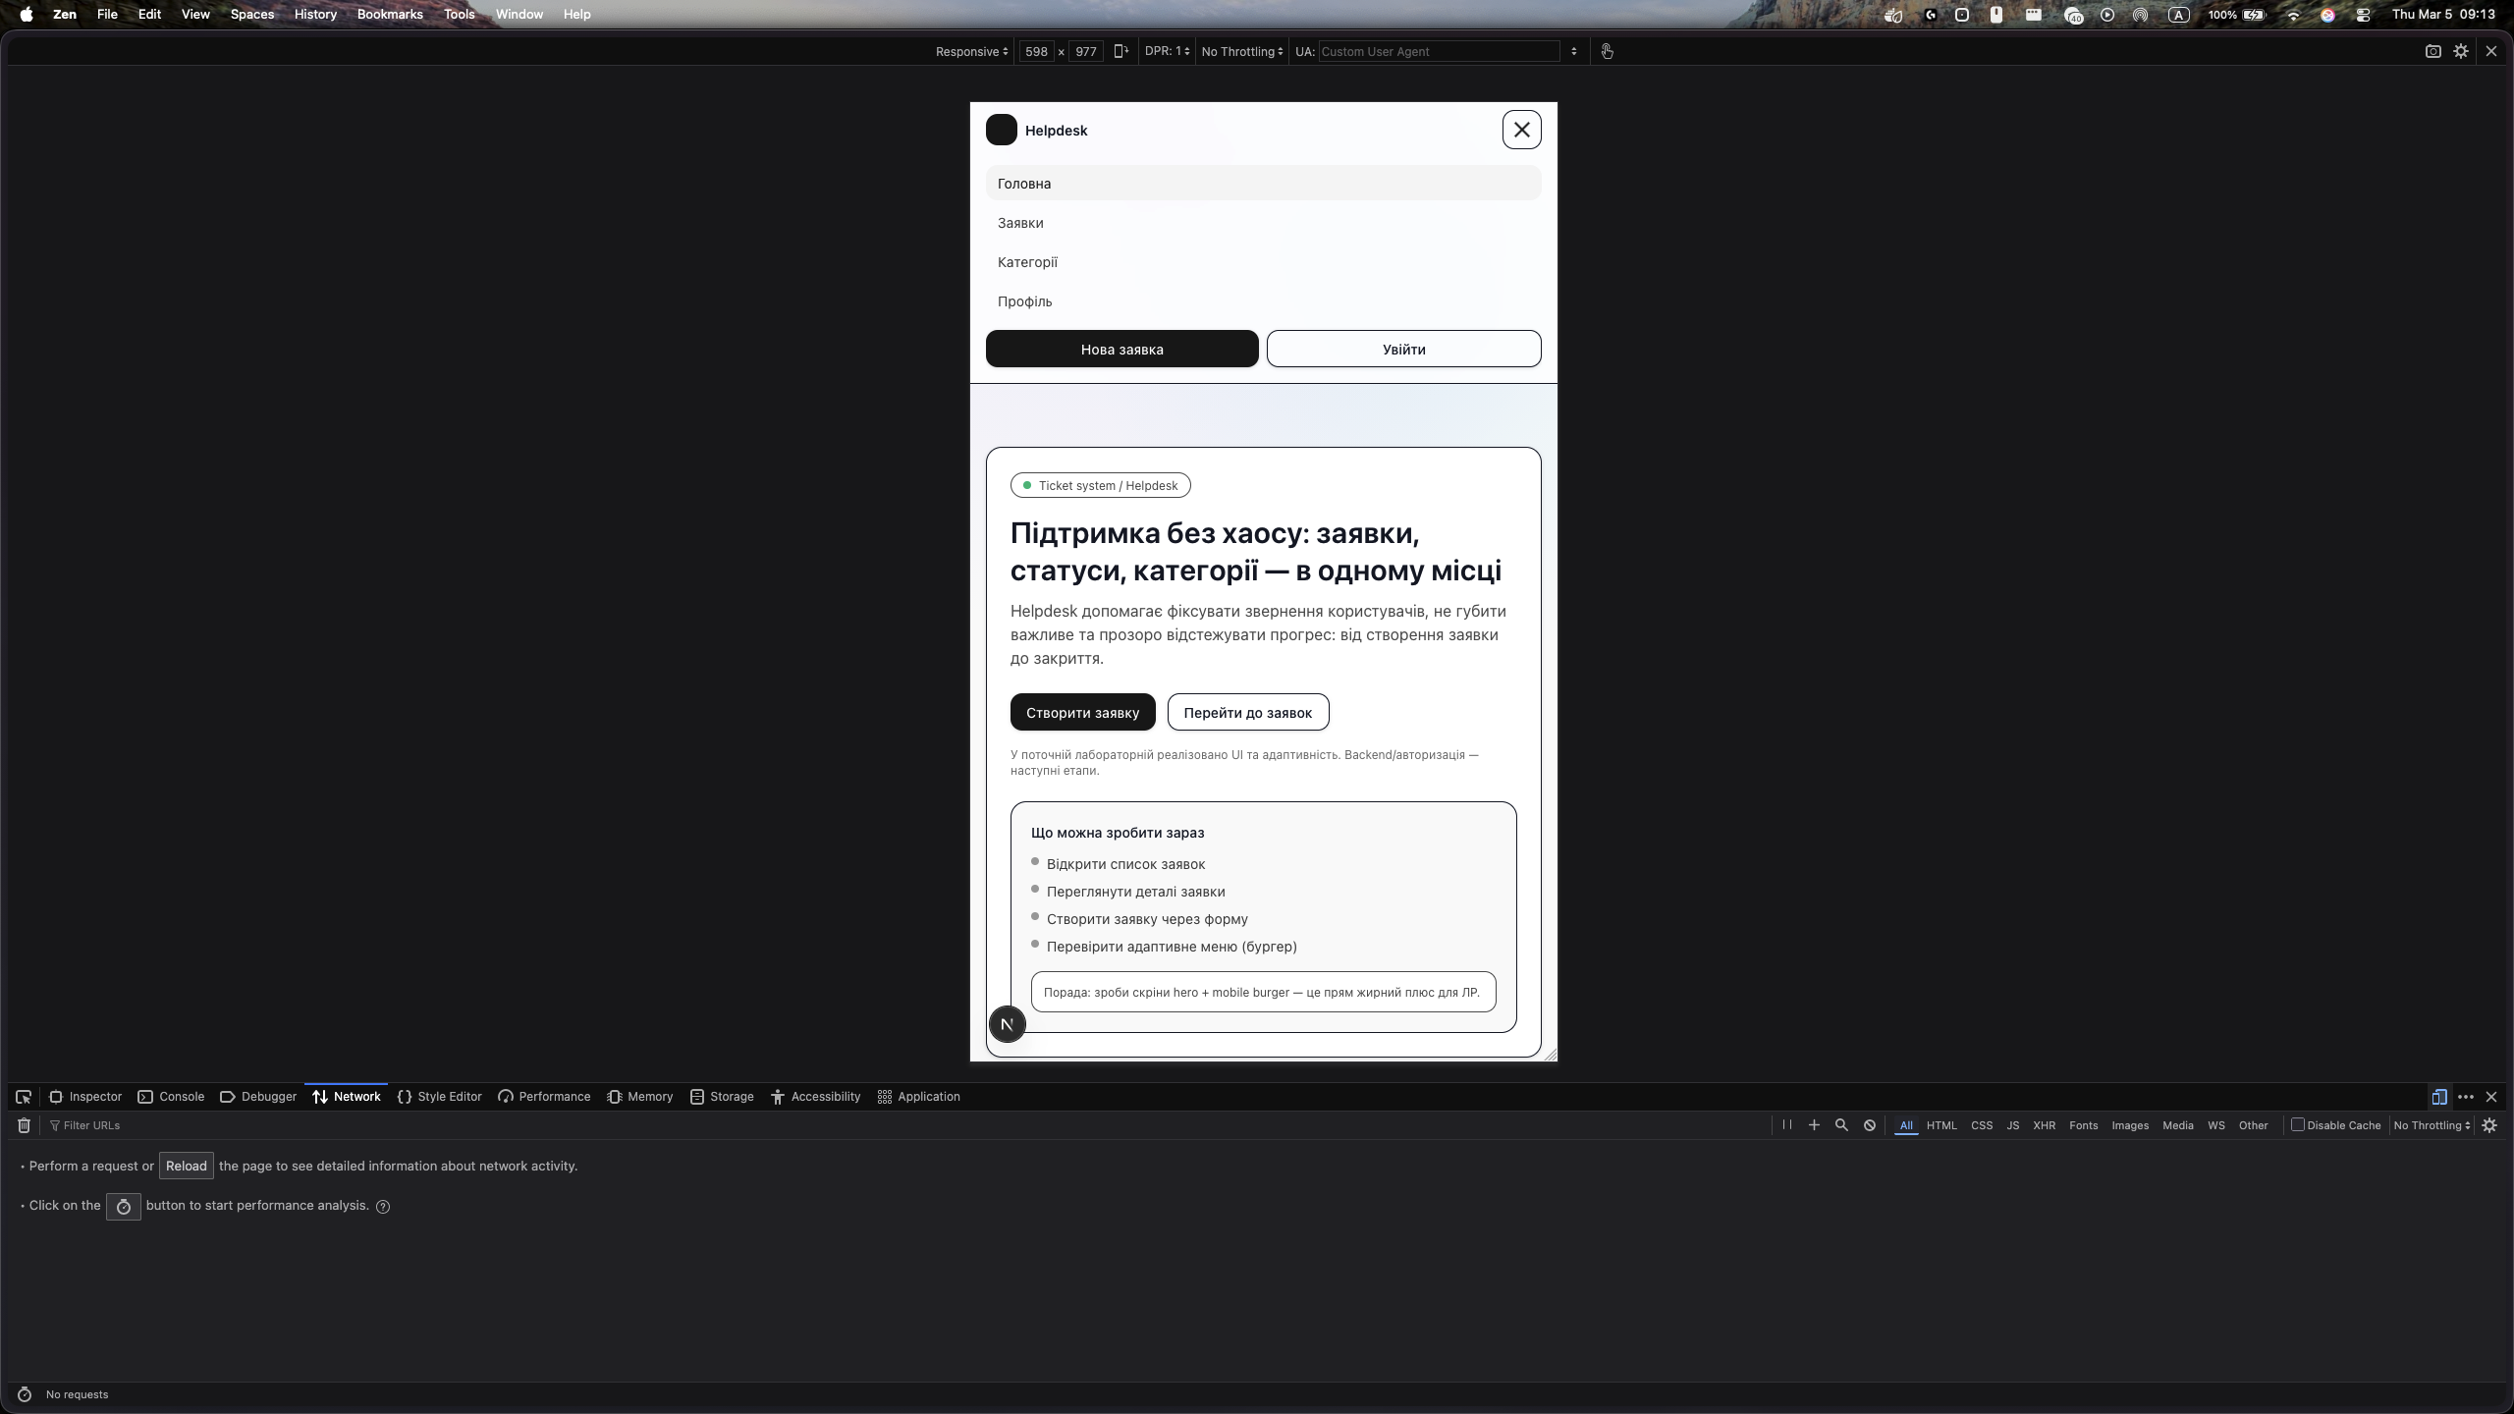
Task: Open the Категорії navigation link
Action: click(1263, 262)
